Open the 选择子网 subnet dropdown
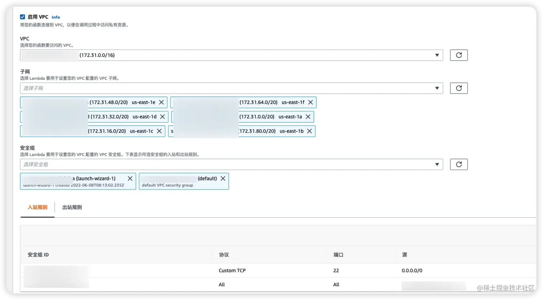The height and width of the screenshot is (300, 543). [231, 88]
